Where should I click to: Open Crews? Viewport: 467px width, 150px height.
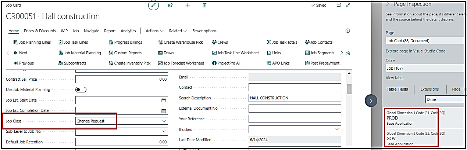(220, 42)
